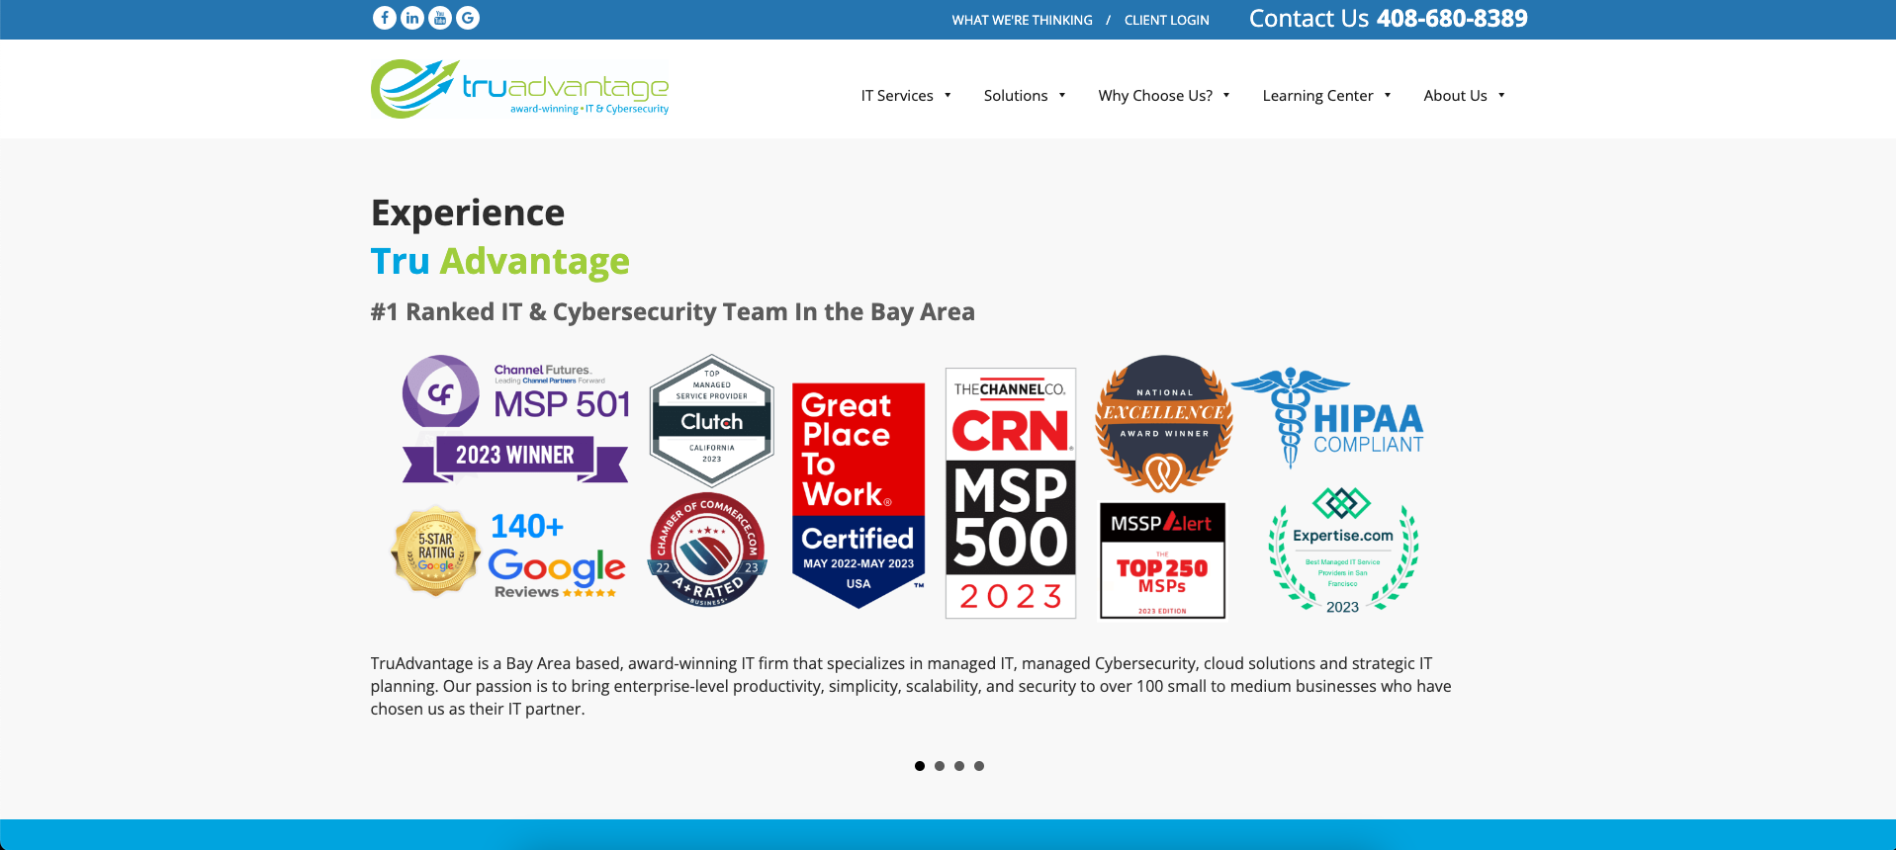Open the IT Services menu
The height and width of the screenshot is (850, 1896).
(897, 96)
